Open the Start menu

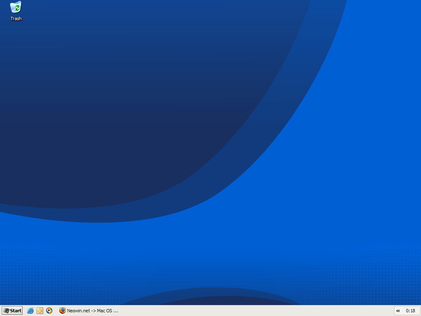[x=12, y=311]
